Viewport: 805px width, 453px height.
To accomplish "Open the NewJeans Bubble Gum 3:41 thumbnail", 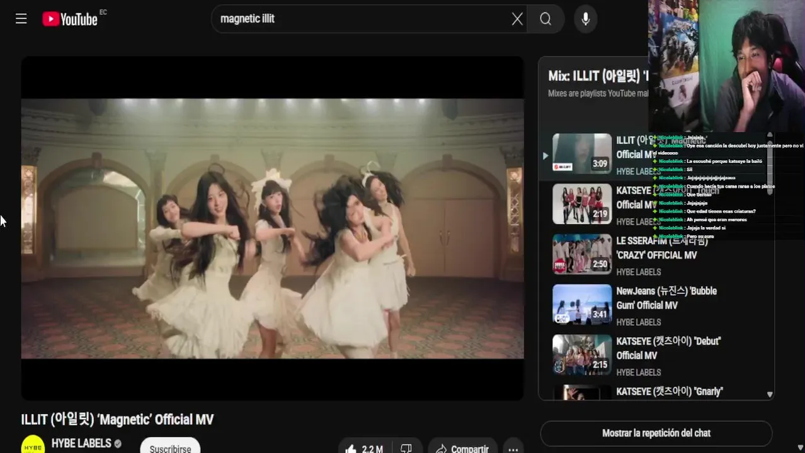I will (582, 305).
